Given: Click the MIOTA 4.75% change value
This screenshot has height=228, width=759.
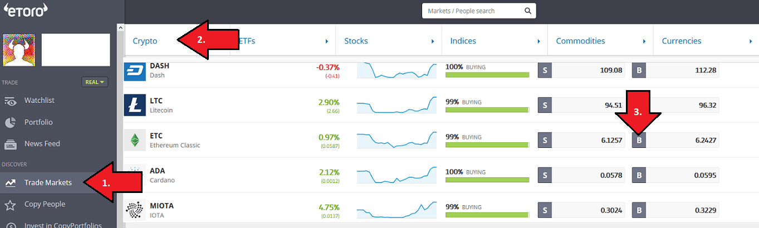Looking at the screenshot, I should coord(329,207).
